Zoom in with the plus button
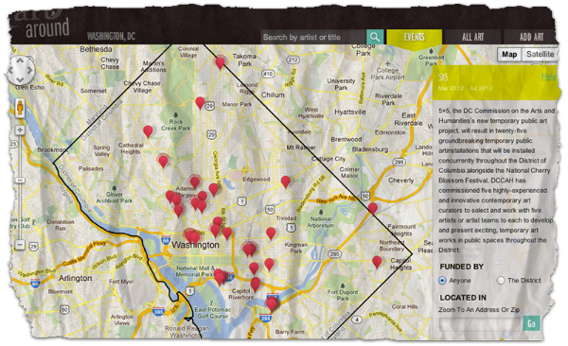 pyautogui.click(x=20, y=130)
